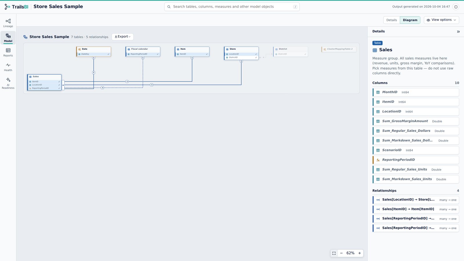The width and height of the screenshot is (464, 261).
Task: Select the Model sidebar icon
Action: 8,38
